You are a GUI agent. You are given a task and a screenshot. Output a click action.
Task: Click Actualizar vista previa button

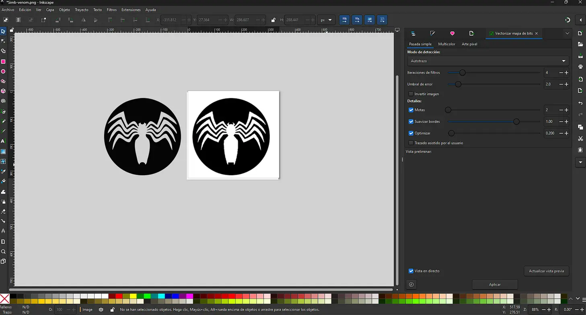546,271
